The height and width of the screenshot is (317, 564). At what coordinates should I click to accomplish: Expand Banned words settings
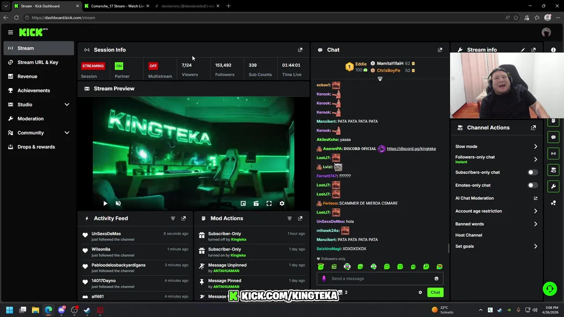pos(535,224)
